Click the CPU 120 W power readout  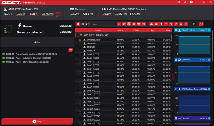tap(21, 14)
